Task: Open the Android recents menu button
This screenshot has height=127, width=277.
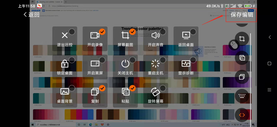Action: click(x=269, y=90)
